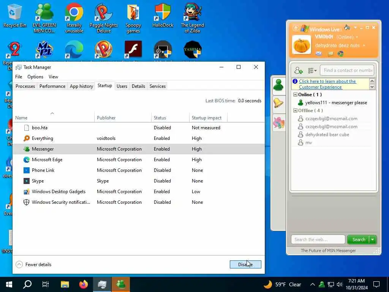The image size is (389, 292).
Task: Click the green Search button in Messenger
Action: [x=359, y=240]
